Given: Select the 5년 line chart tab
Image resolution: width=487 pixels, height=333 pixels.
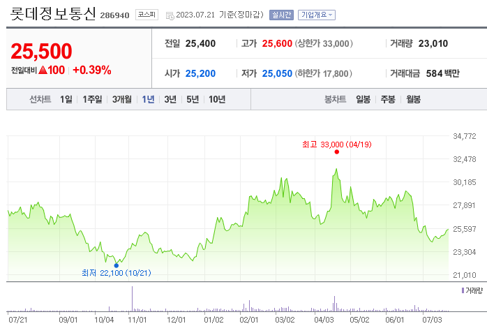Looking at the screenshot, I should tap(193, 99).
